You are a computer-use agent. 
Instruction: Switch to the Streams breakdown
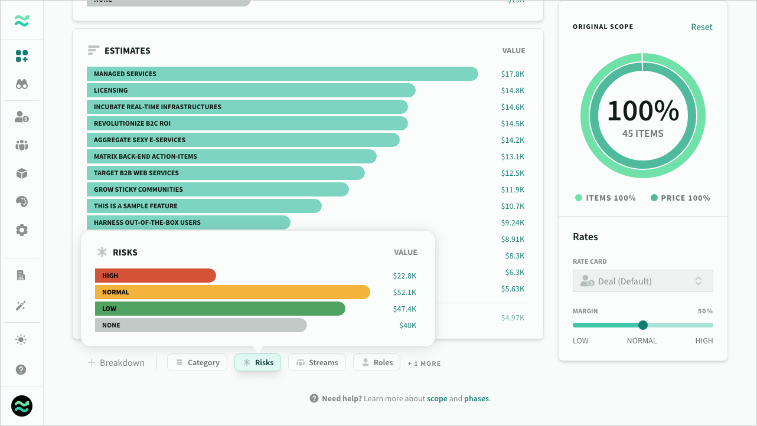point(317,362)
